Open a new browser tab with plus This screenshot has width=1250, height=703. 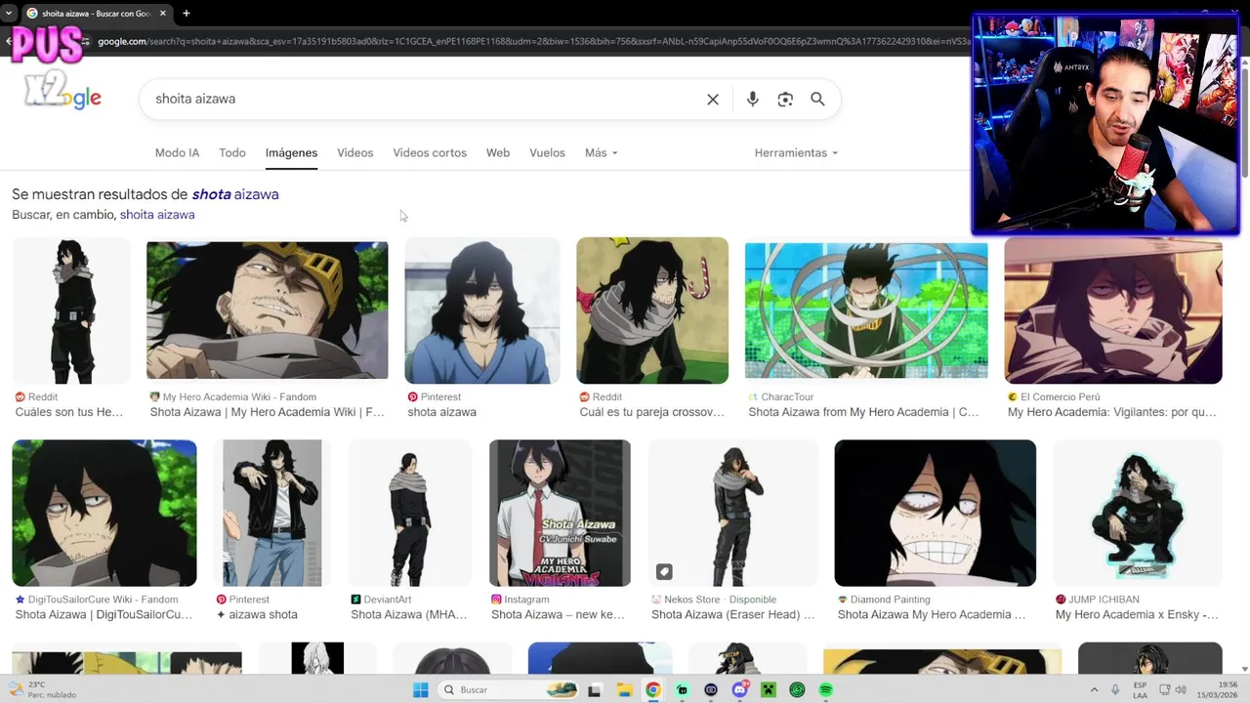186,13
